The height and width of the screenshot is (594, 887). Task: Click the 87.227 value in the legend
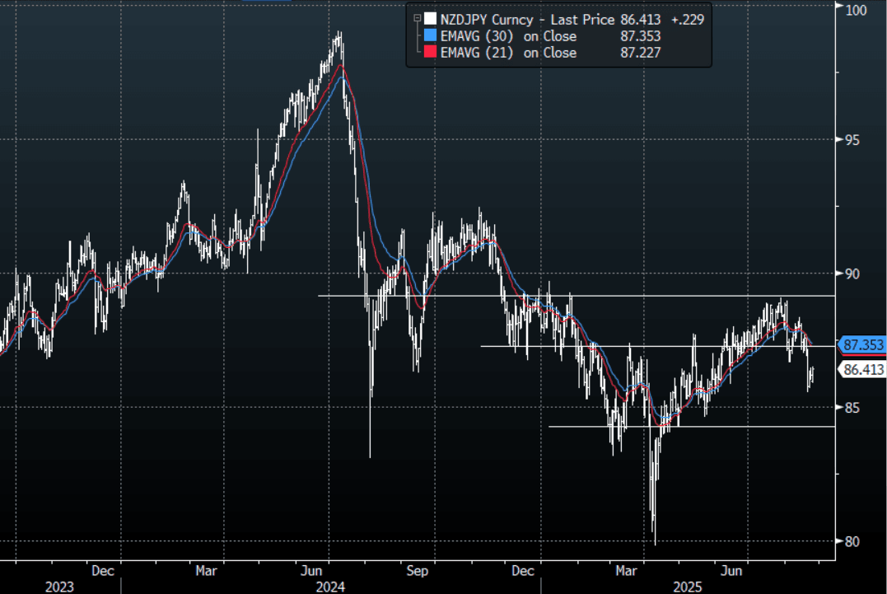(641, 53)
